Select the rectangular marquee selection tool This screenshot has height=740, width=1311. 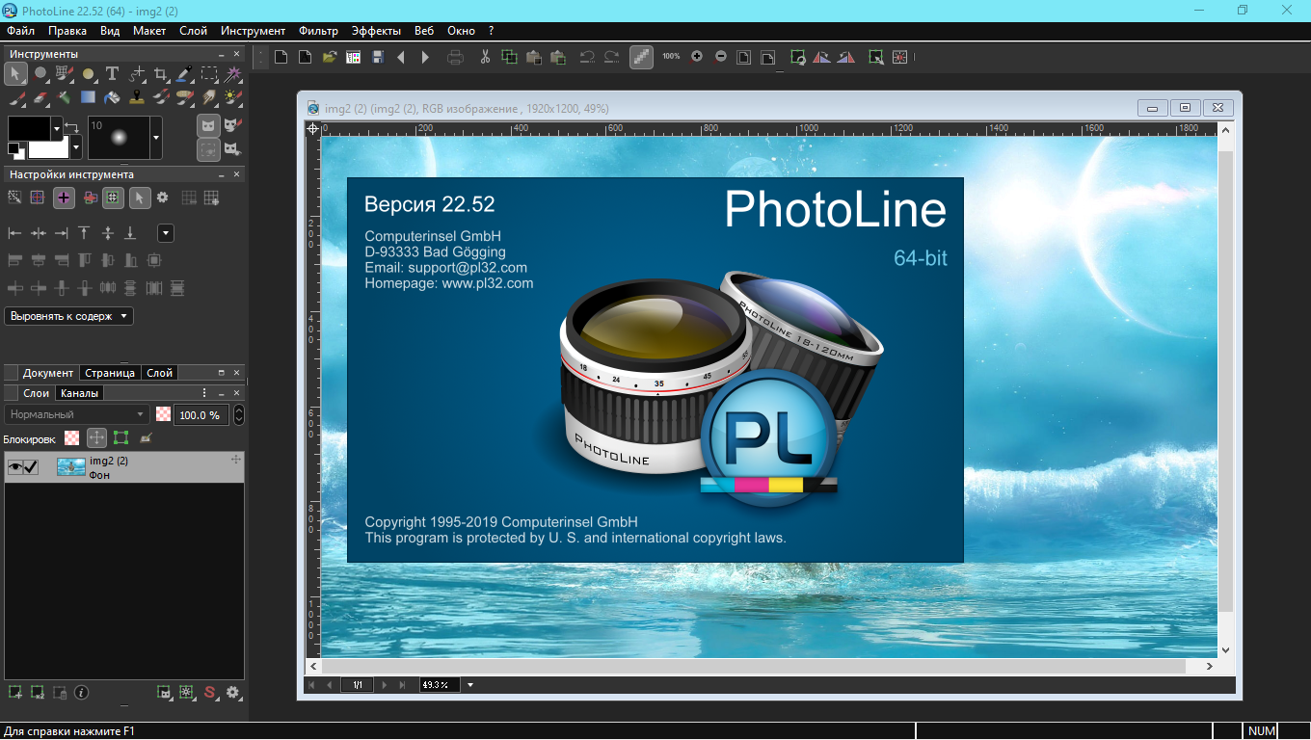(209, 73)
